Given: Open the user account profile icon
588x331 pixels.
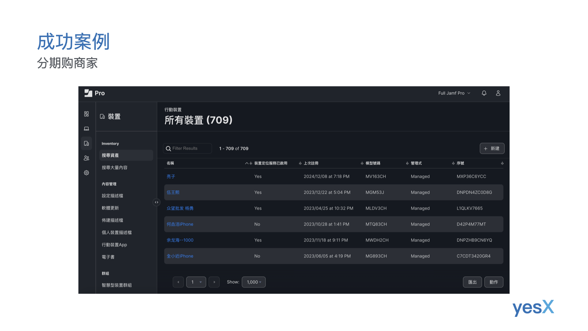Looking at the screenshot, I should coord(498,93).
